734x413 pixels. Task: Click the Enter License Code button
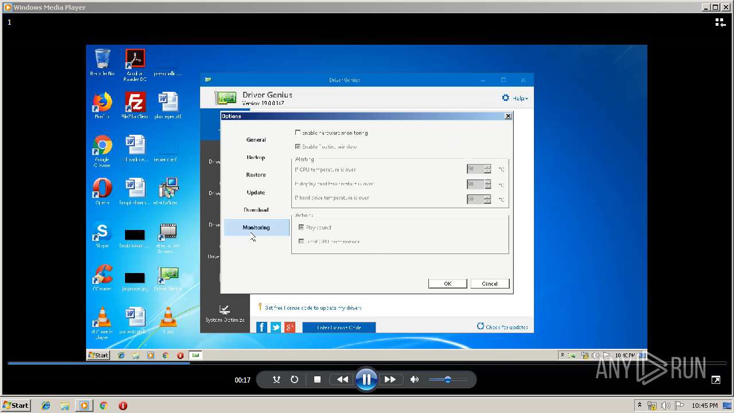(x=339, y=328)
